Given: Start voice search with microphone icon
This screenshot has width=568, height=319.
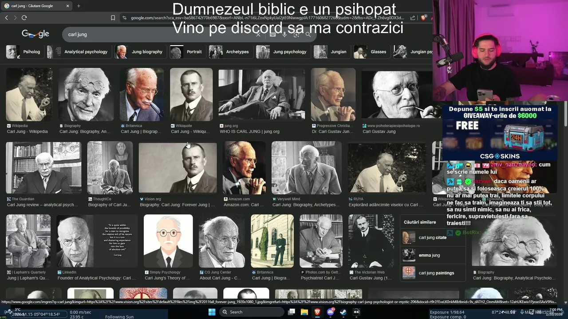Looking at the screenshot, I should pos(284,34).
